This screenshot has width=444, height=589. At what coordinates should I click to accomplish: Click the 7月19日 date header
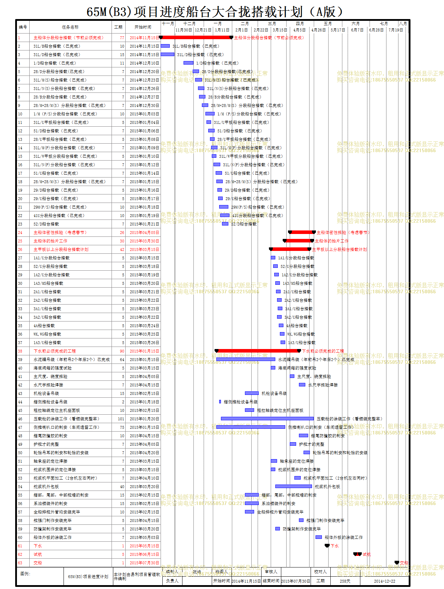point(396,30)
